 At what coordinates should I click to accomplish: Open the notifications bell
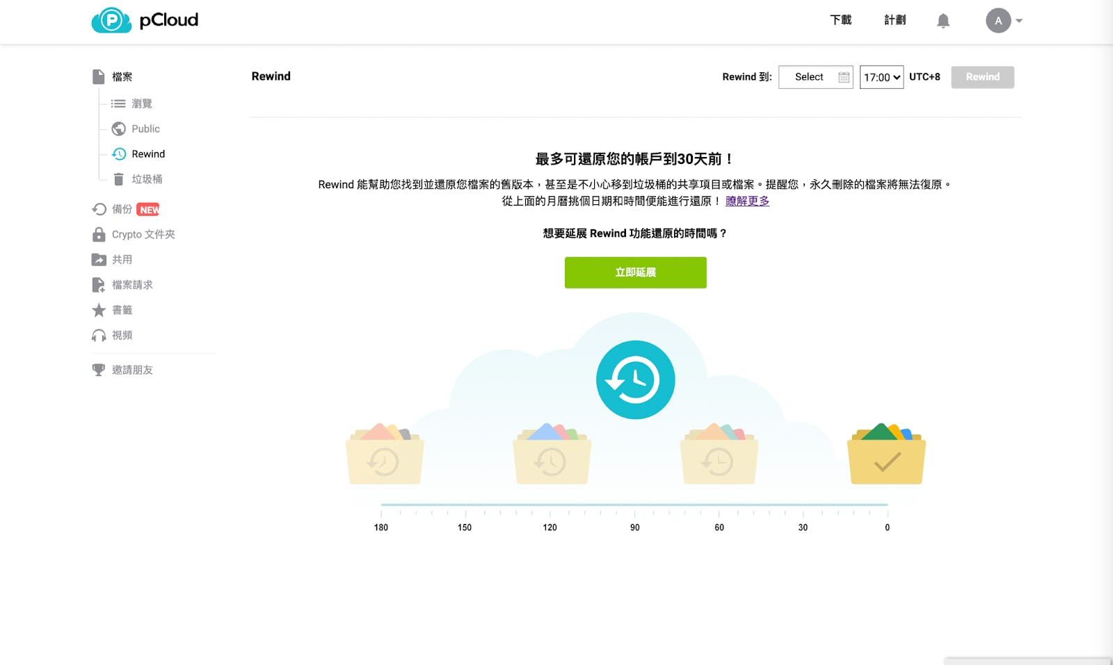pos(943,21)
